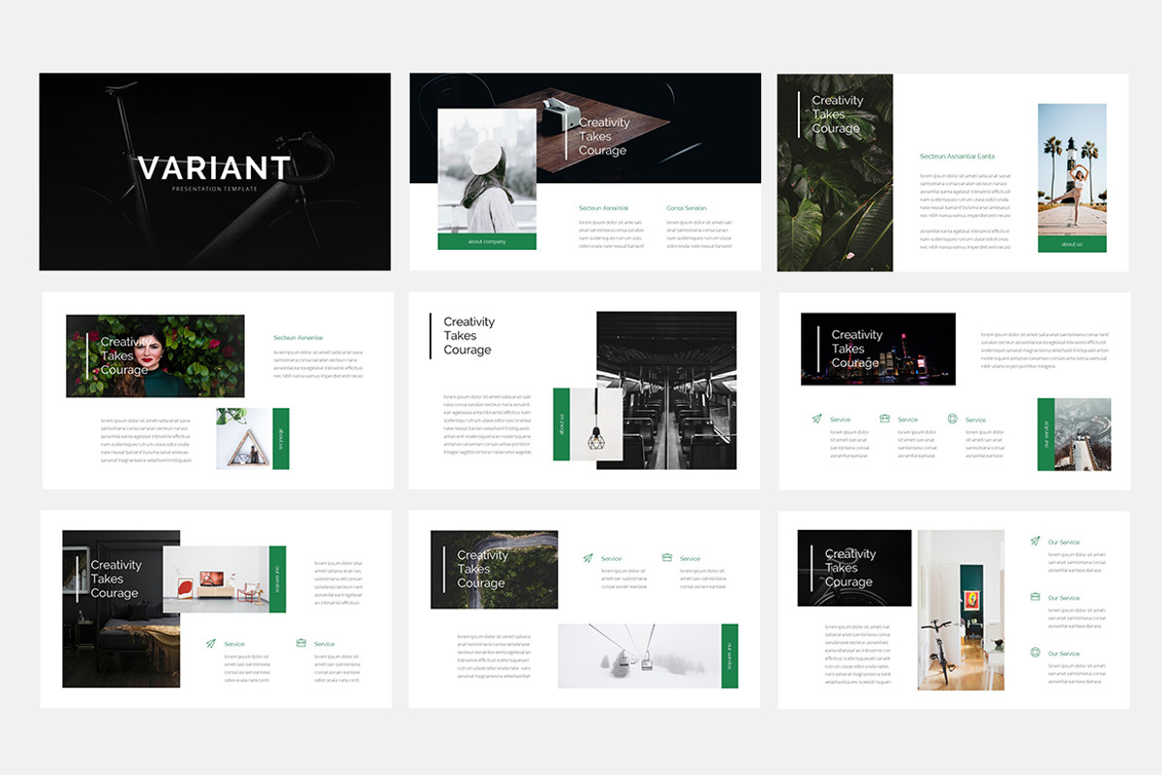The image size is (1162, 775).
Task: Select the triangular shelf photo
Action: (245, 439)
